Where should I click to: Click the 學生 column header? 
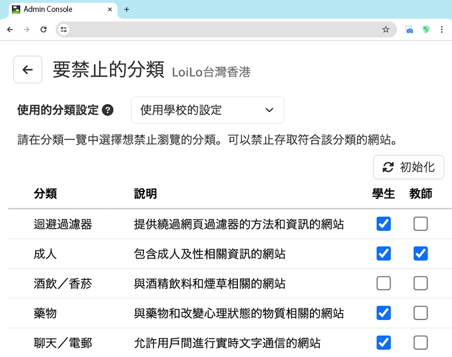tap(384, 193)
